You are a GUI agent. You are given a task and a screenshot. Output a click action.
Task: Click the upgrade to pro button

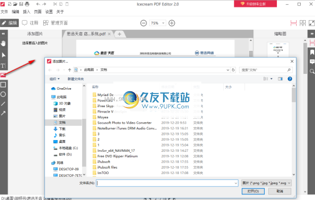(255, 4)
